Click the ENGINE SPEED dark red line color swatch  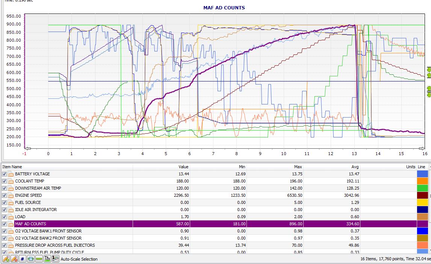click(422, 195)
